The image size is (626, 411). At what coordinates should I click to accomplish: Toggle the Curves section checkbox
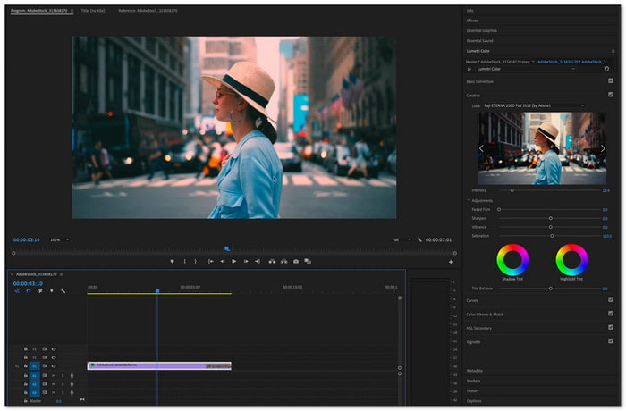coord(611,299)
